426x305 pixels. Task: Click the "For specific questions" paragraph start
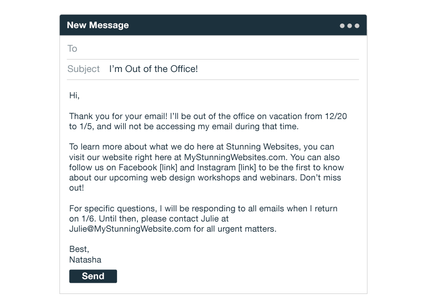point(111,209)
